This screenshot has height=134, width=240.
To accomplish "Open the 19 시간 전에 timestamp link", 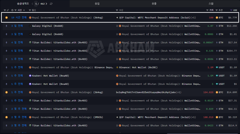I will click(19, 18).
